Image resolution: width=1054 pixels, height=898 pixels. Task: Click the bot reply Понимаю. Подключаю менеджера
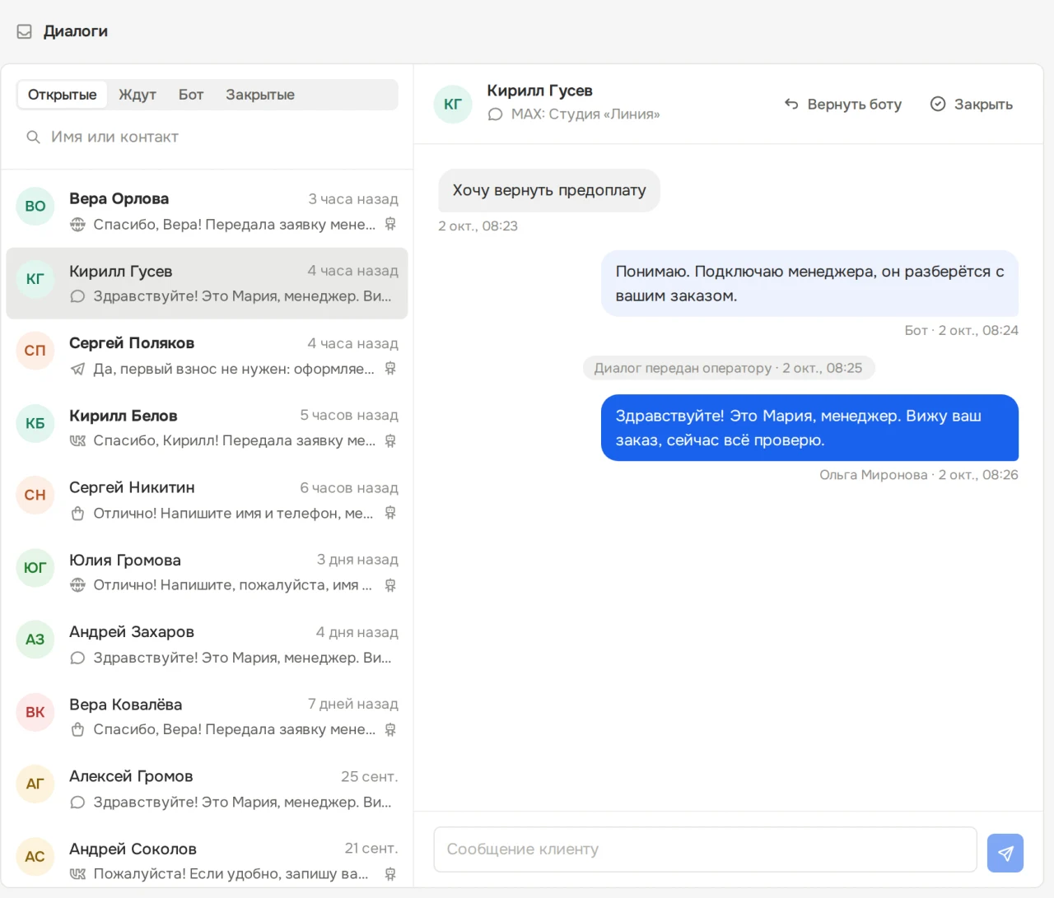(809, 284)
